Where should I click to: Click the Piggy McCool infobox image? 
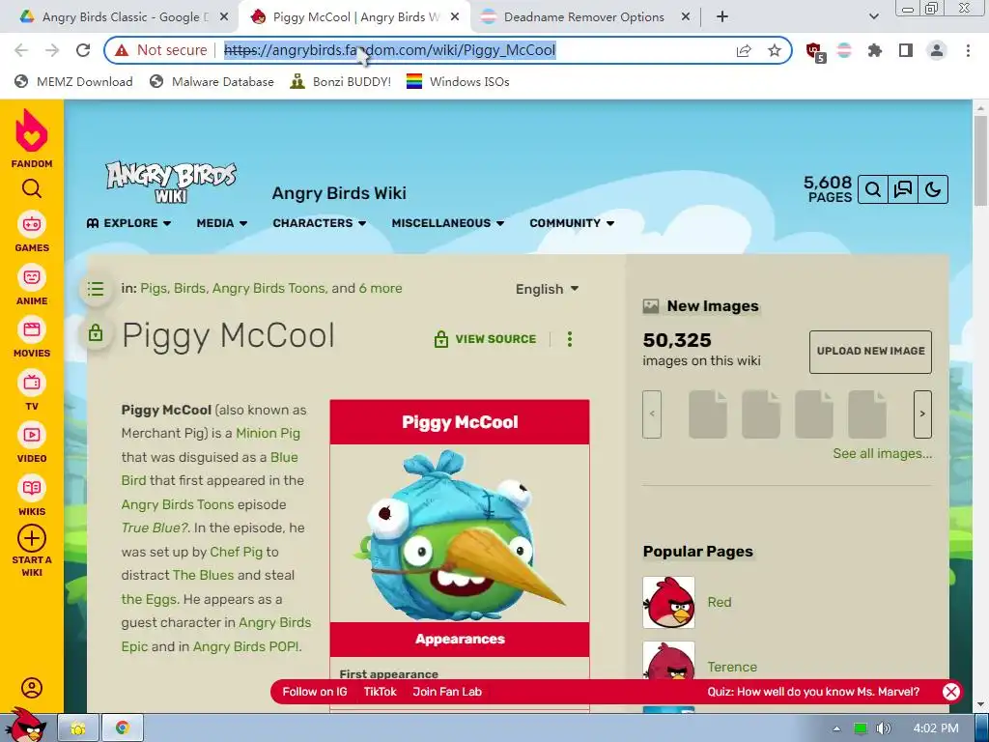pyautogui.click(x=460, y=533)
